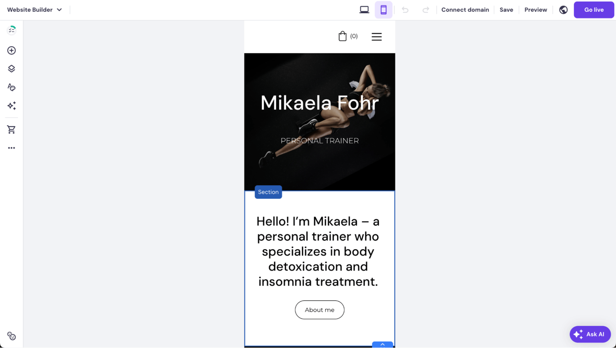This screenshot has width=616, height=348.
Task: Click the undo arrow icon
Action: coord(405,9)
